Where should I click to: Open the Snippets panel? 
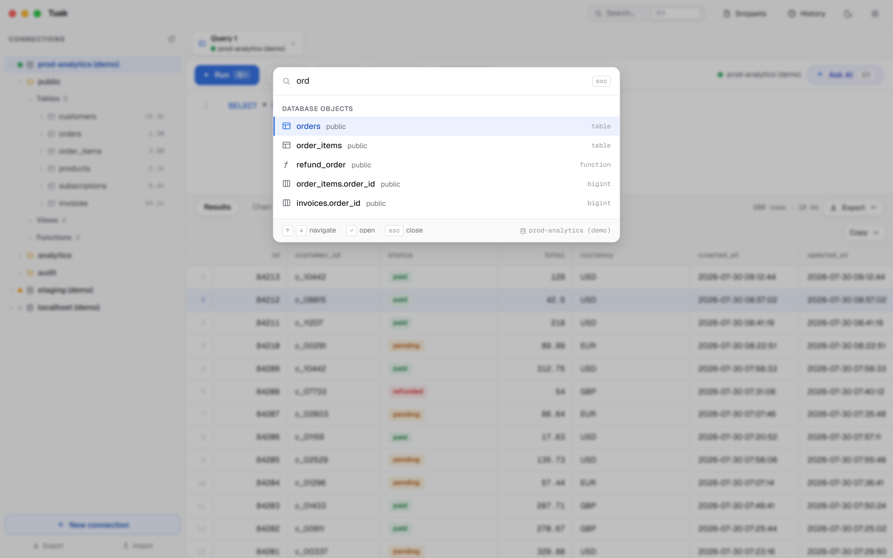[x=745, y=14]
